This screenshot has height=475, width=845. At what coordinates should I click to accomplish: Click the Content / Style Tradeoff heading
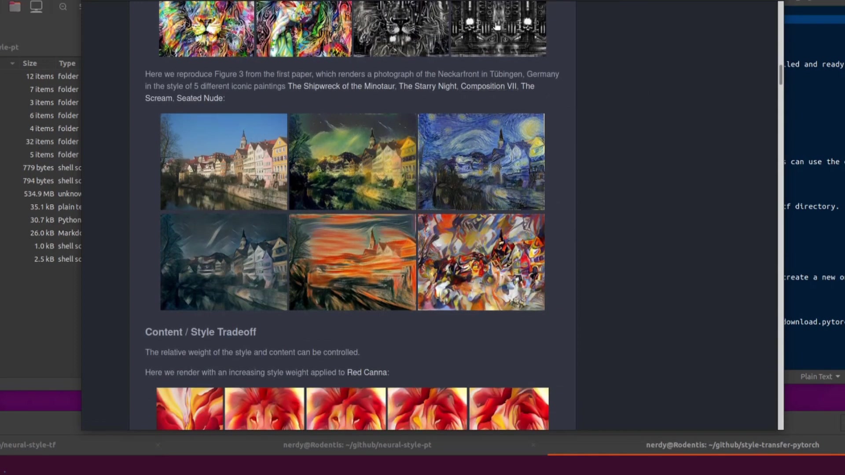[x=201, y=332]
